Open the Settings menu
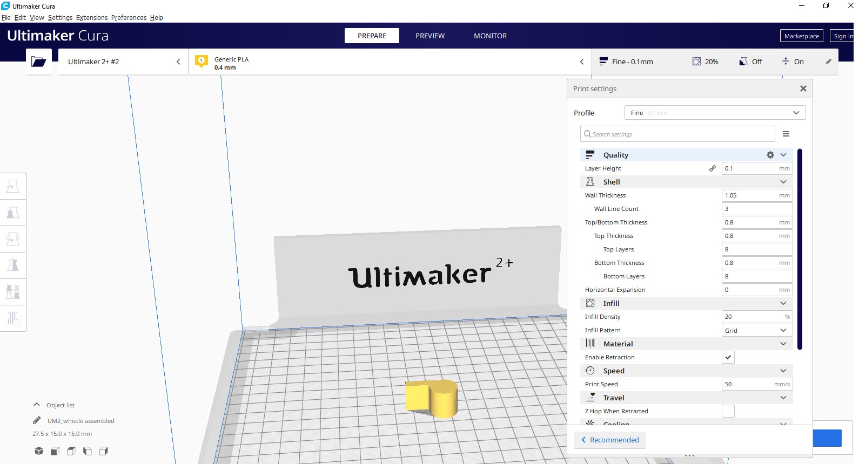 pyautogui.click(x=60, y=17)
